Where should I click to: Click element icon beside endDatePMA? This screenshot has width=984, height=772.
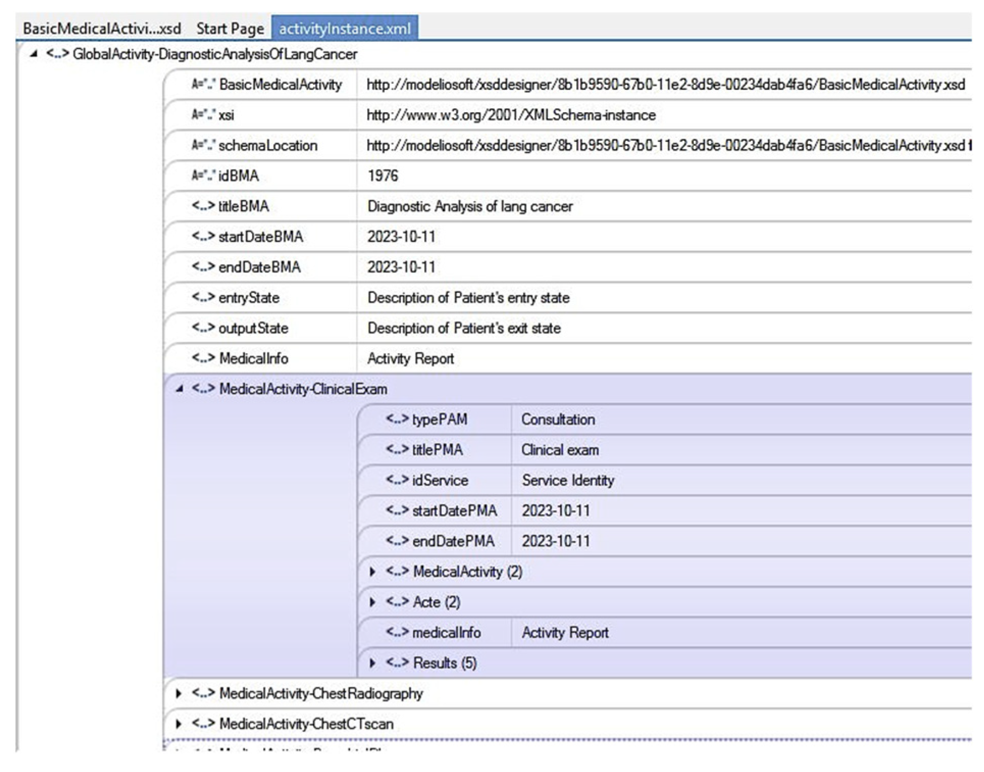pos(397,541)
